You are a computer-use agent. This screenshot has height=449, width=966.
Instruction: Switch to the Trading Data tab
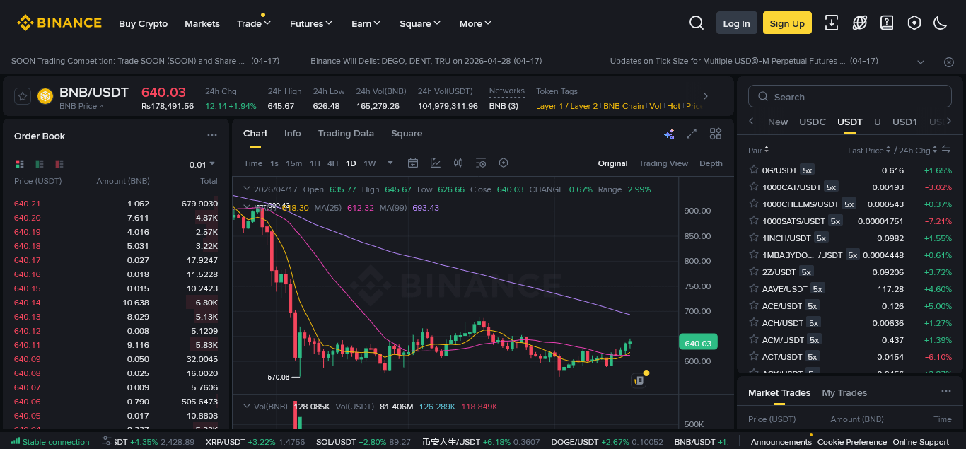click(x=346, y=133)
